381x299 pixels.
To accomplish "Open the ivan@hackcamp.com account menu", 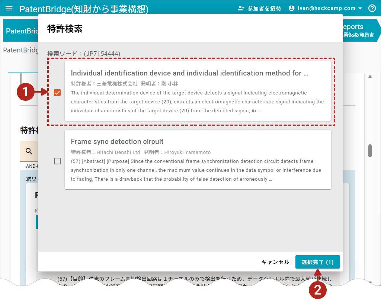I will (x=326, y=8).
